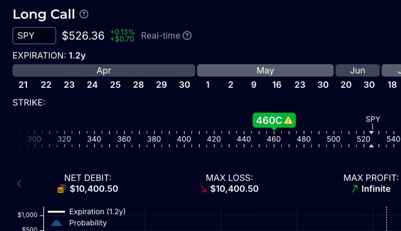Click the EXPIRATION: 1.2y label
The height and width of the screenshot is (231, 401).
click(x=49, y=56)
